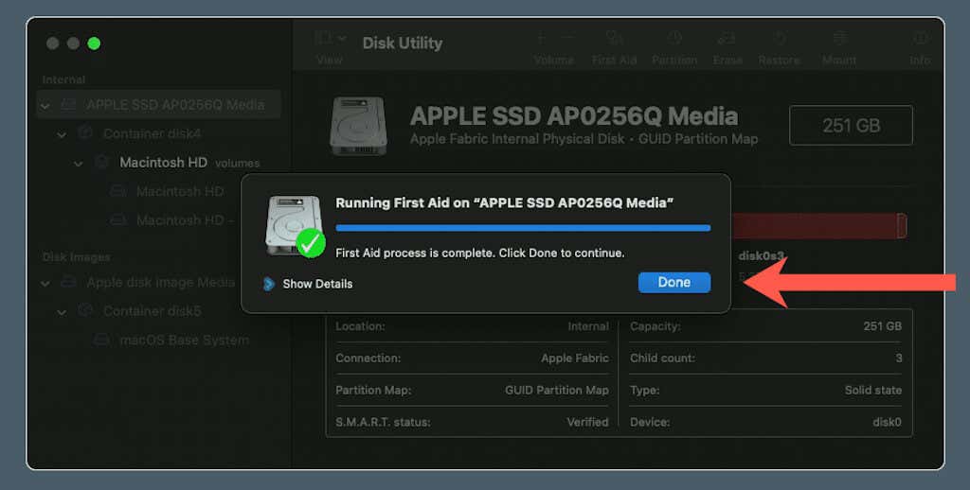Click the 251 GB size box in header
The height and width of the screenshot is (490, 970).
pyautogui.click(x=851, y=126)
